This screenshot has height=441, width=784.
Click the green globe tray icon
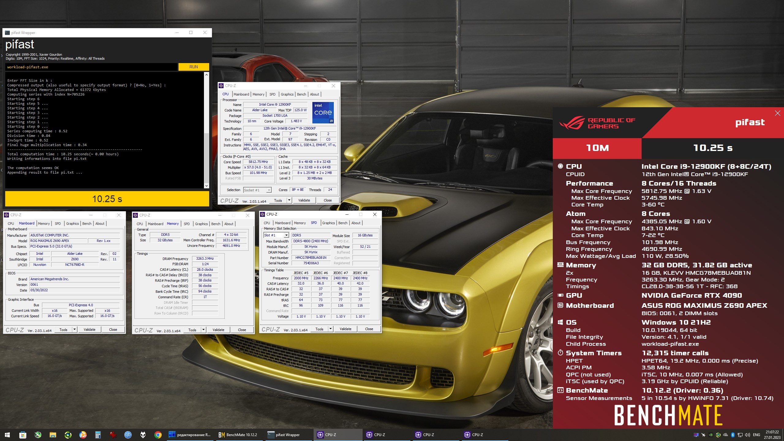click(x=718, y=435)
